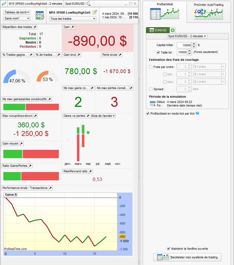
Task: Open wrench settings for Perte brute
Action: click(120, 55)
